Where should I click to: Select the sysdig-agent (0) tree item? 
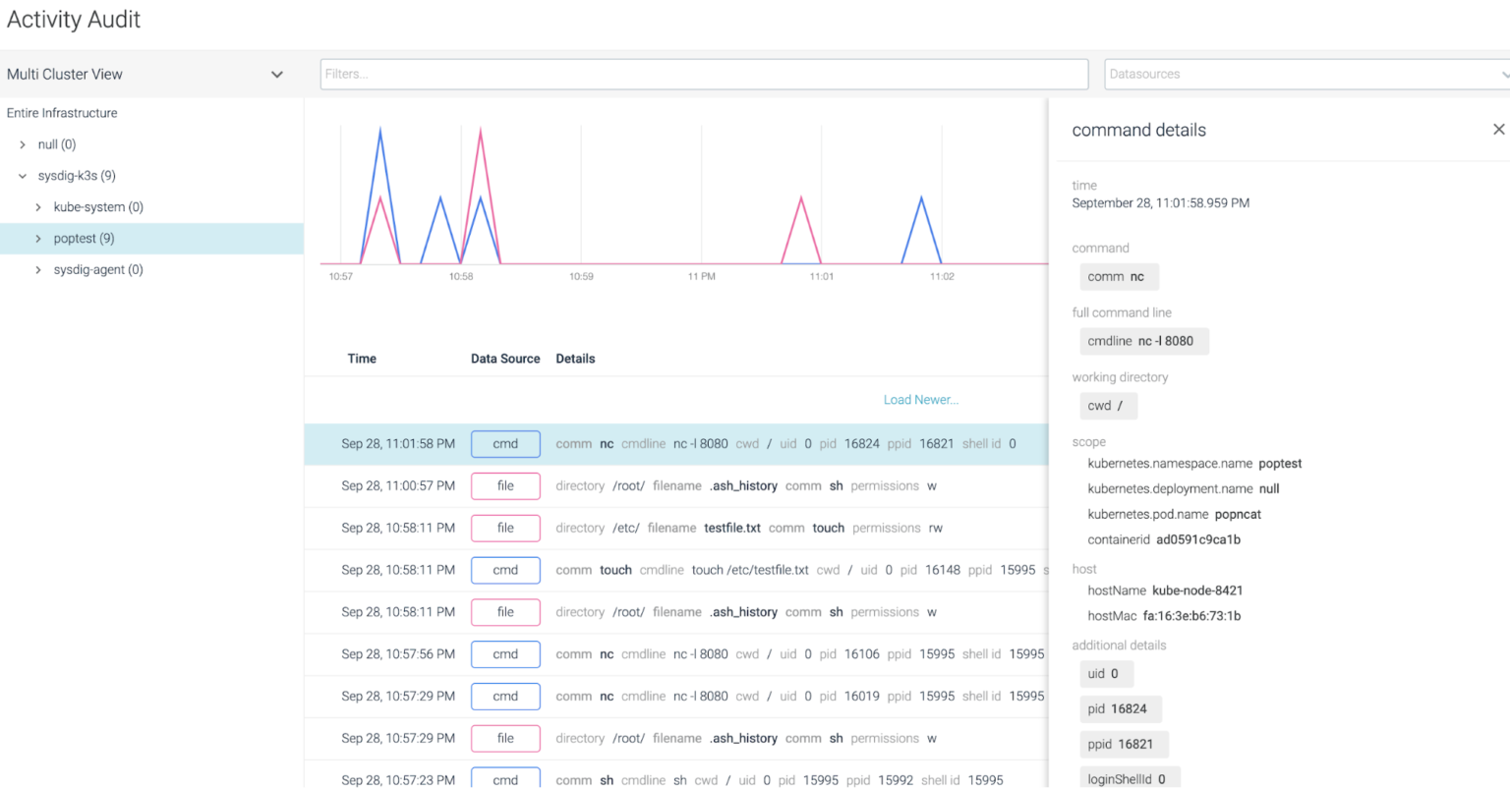coord(98,270)
